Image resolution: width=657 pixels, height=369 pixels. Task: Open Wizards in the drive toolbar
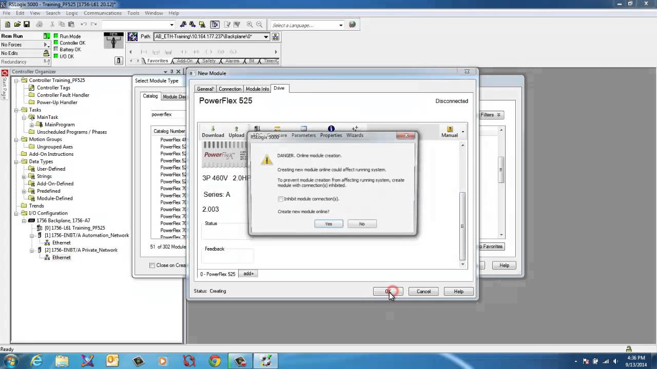[355, 132]
